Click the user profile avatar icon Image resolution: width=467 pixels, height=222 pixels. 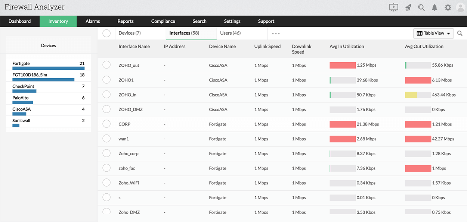460,7
